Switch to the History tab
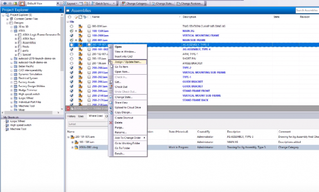 tap(71, 116)
